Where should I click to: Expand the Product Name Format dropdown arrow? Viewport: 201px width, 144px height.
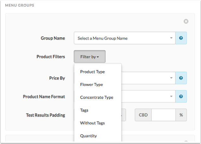click(x=171, y=96)
